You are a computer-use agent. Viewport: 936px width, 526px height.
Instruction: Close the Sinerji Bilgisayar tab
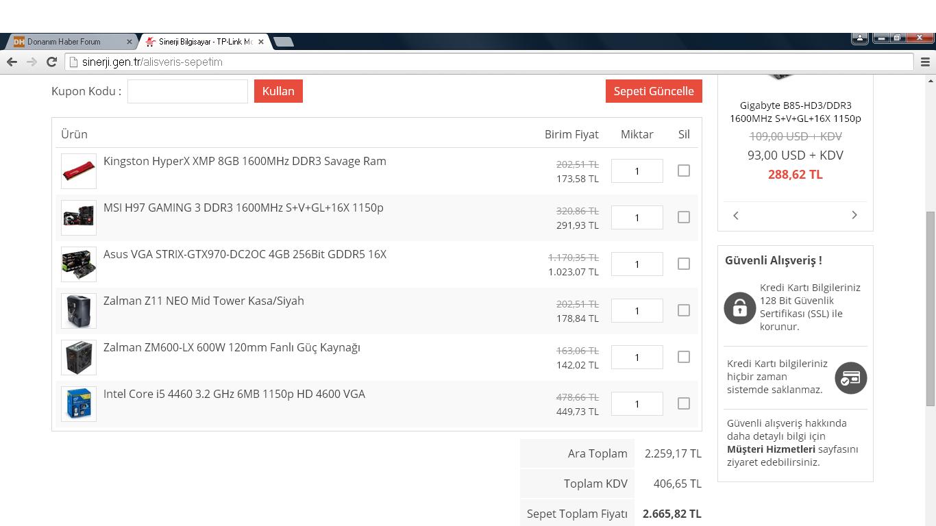tap(260, 42)
